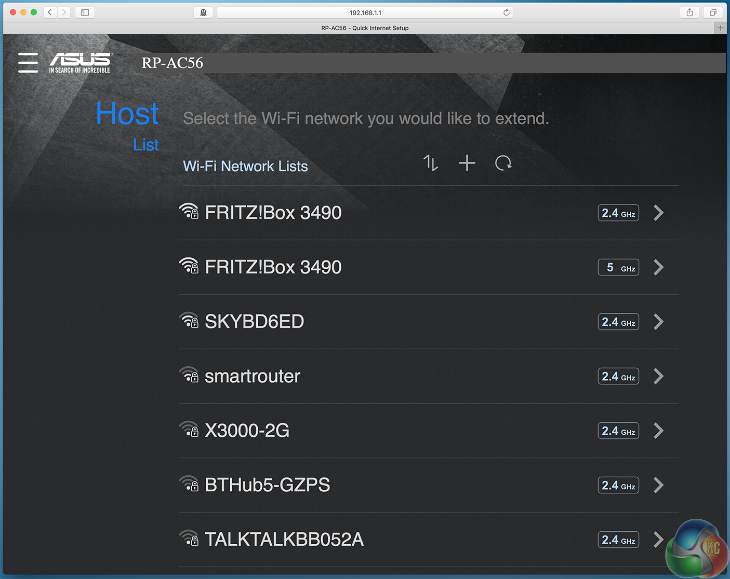
Task: Open the hamburger menu beside ASUS logo
Action: pos(28,62)
